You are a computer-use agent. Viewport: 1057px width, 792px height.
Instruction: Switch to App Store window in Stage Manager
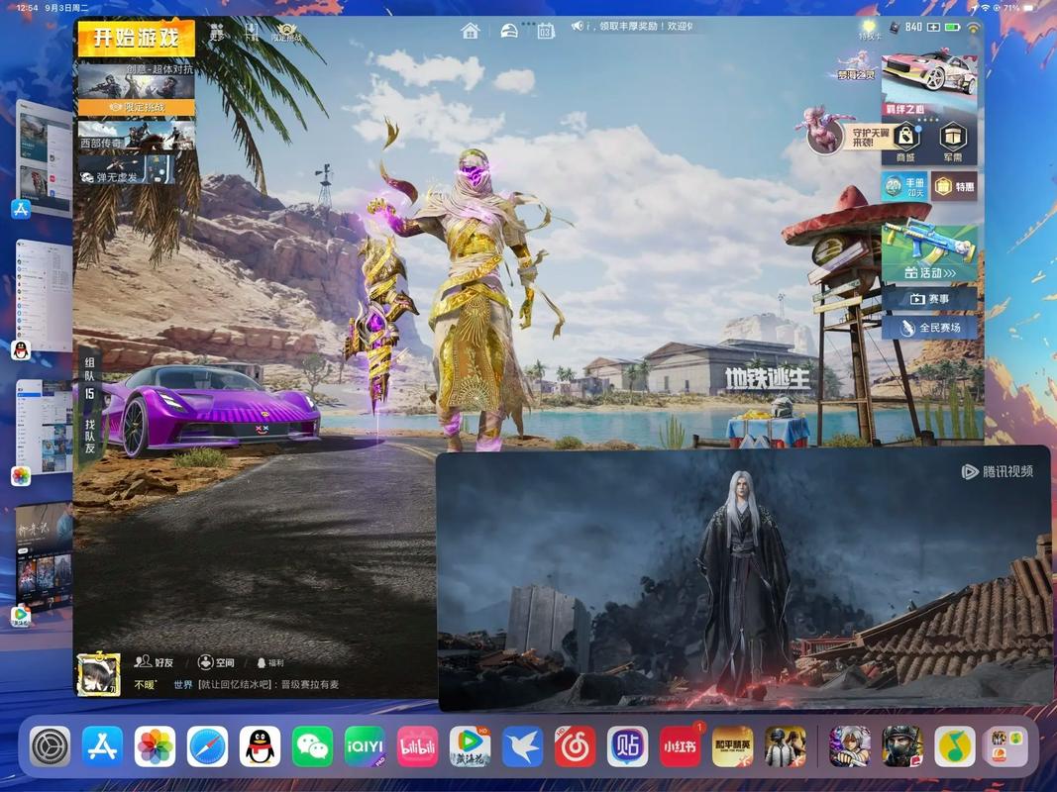pyautogui.click(x=44, y=160)
